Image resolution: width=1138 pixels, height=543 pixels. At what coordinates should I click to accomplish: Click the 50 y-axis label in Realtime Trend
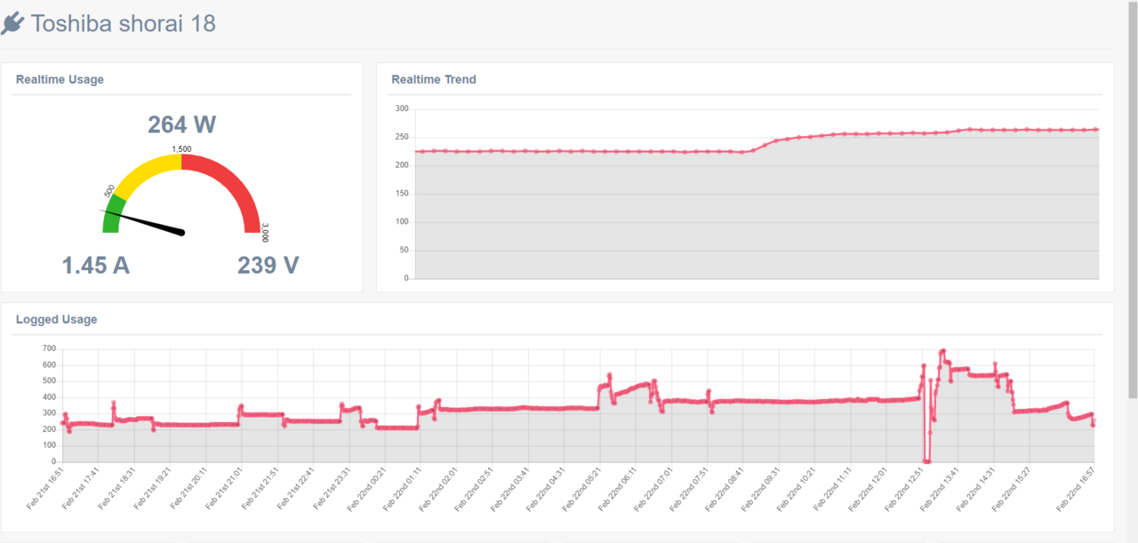point(404,250)
